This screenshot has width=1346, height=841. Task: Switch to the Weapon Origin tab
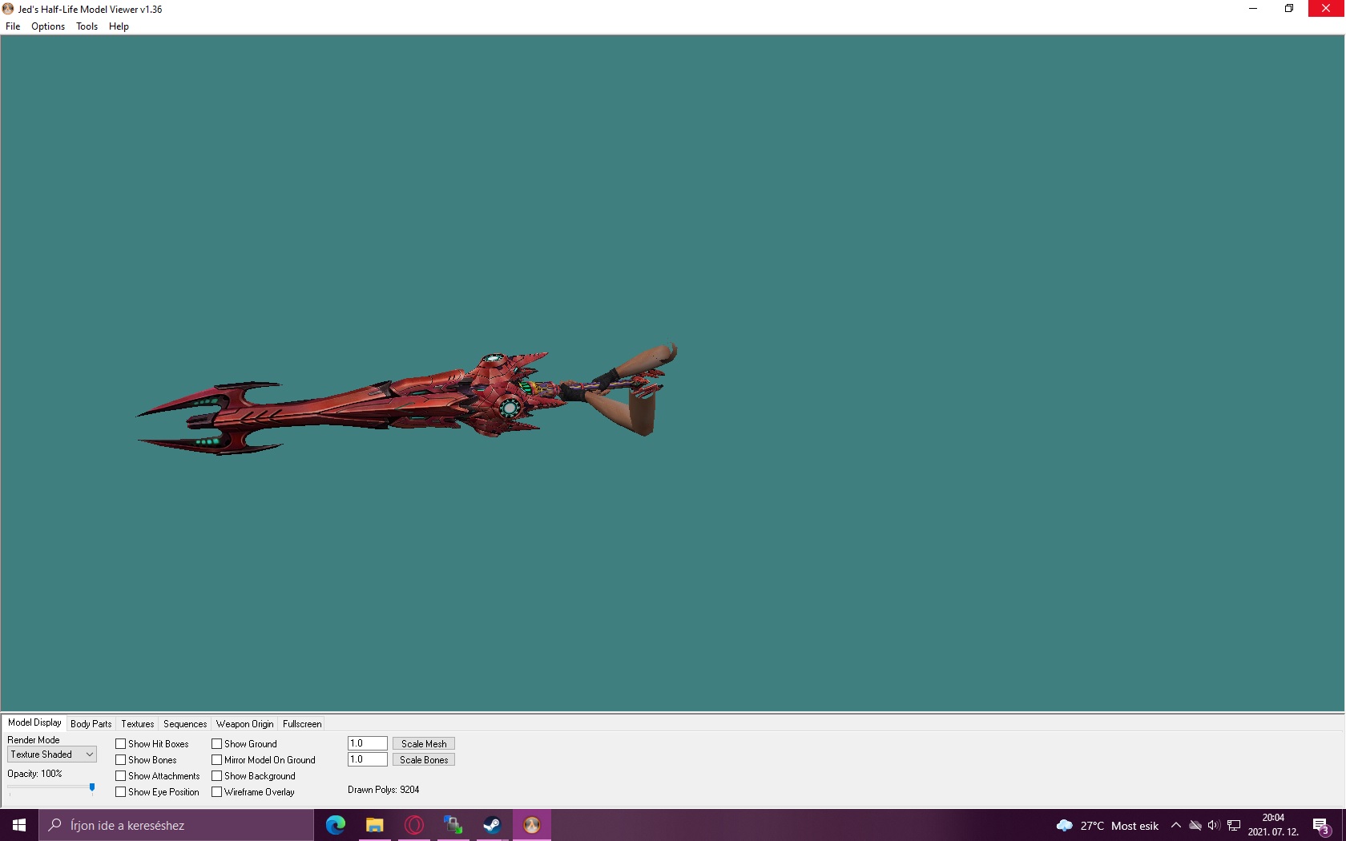(244, 724)
